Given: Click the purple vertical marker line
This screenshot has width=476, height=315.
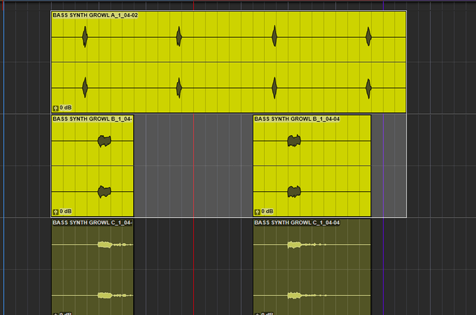Looking at the screenshot, I should (x=384, y=158).
